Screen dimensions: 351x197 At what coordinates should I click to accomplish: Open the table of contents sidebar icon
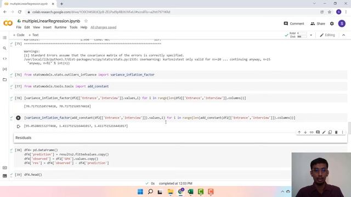[5, 38]
